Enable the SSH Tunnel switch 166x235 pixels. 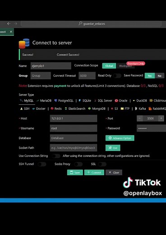pyautogui.click(x=42, y=164)
